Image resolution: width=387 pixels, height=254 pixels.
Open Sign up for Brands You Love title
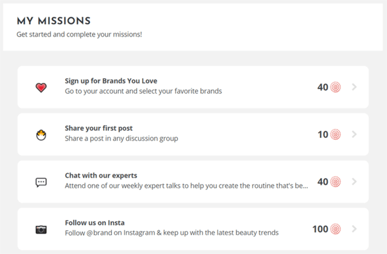click(111, 81)
